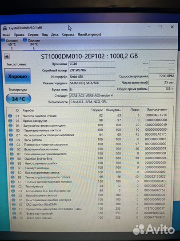Click status icon of 07 Частота ошибок позиционирования
This screenshot has width=180, height=241.
pos(11,135)
